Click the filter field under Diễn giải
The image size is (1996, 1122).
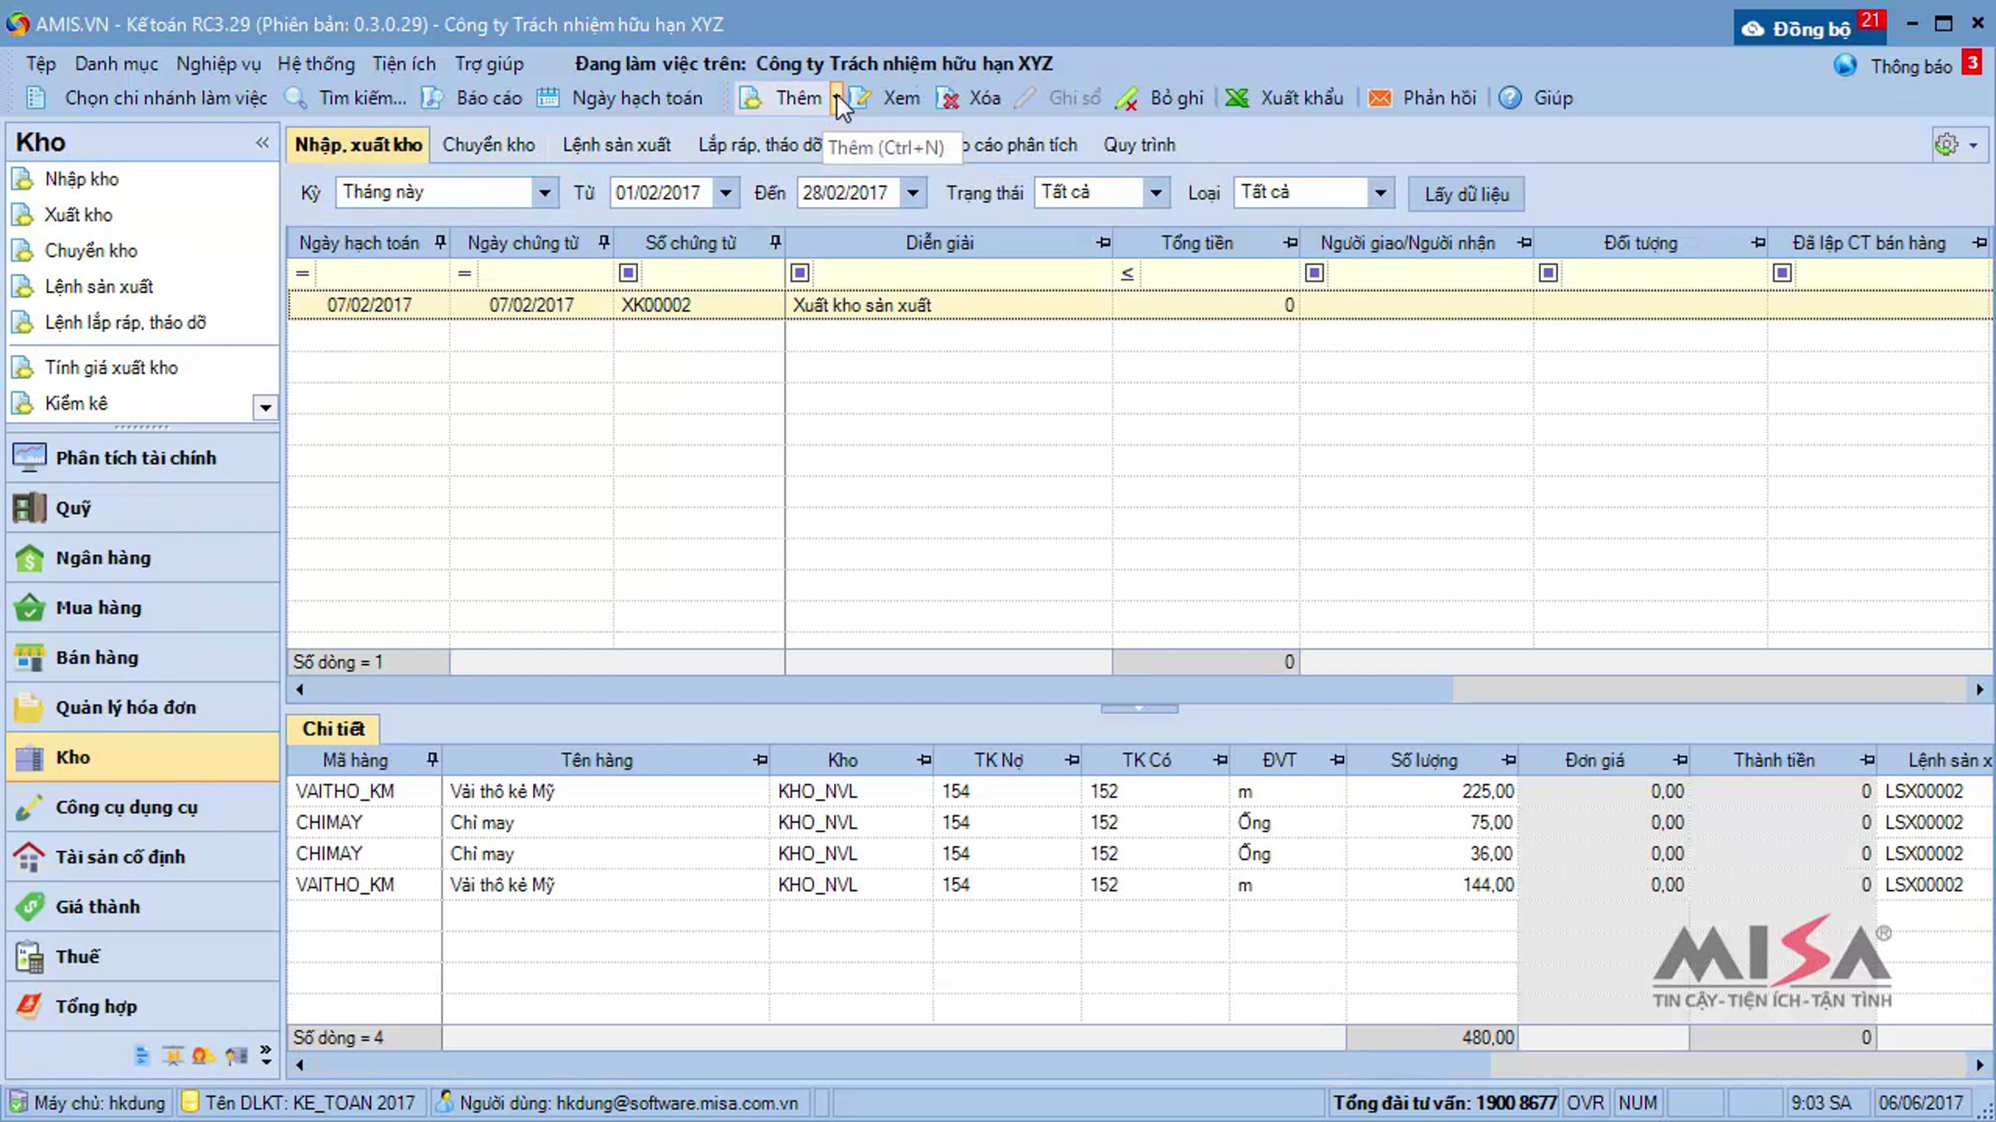click(961, 273)
